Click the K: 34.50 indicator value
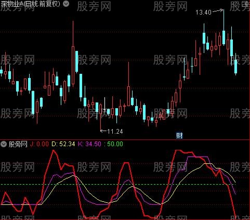This screenshot has width=250, height=220. (x=89, y=144)
